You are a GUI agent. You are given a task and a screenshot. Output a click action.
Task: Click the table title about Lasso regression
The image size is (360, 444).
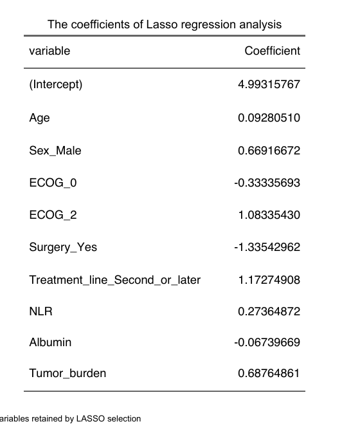[165, 24]
